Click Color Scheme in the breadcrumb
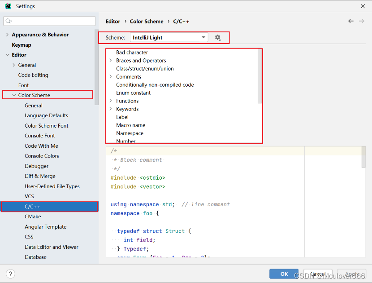 (147, 22)
